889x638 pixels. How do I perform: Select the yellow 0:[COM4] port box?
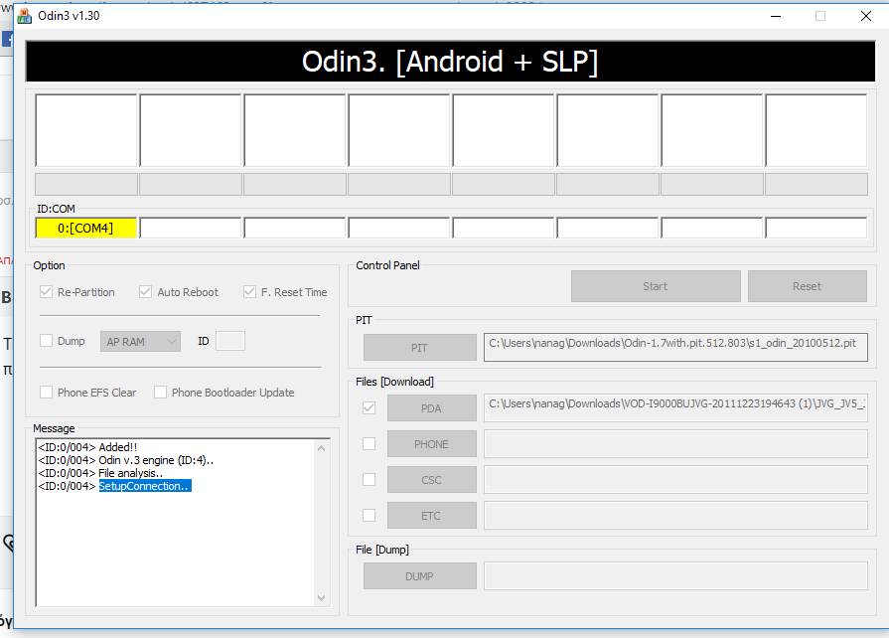click(x=85, y=228)
